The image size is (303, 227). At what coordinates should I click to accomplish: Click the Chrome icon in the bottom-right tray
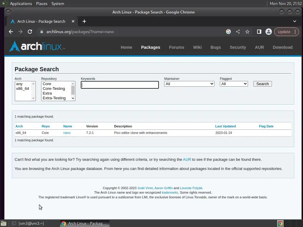[280, 223]
